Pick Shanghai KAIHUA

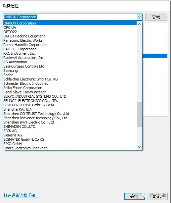click(70, 109)
